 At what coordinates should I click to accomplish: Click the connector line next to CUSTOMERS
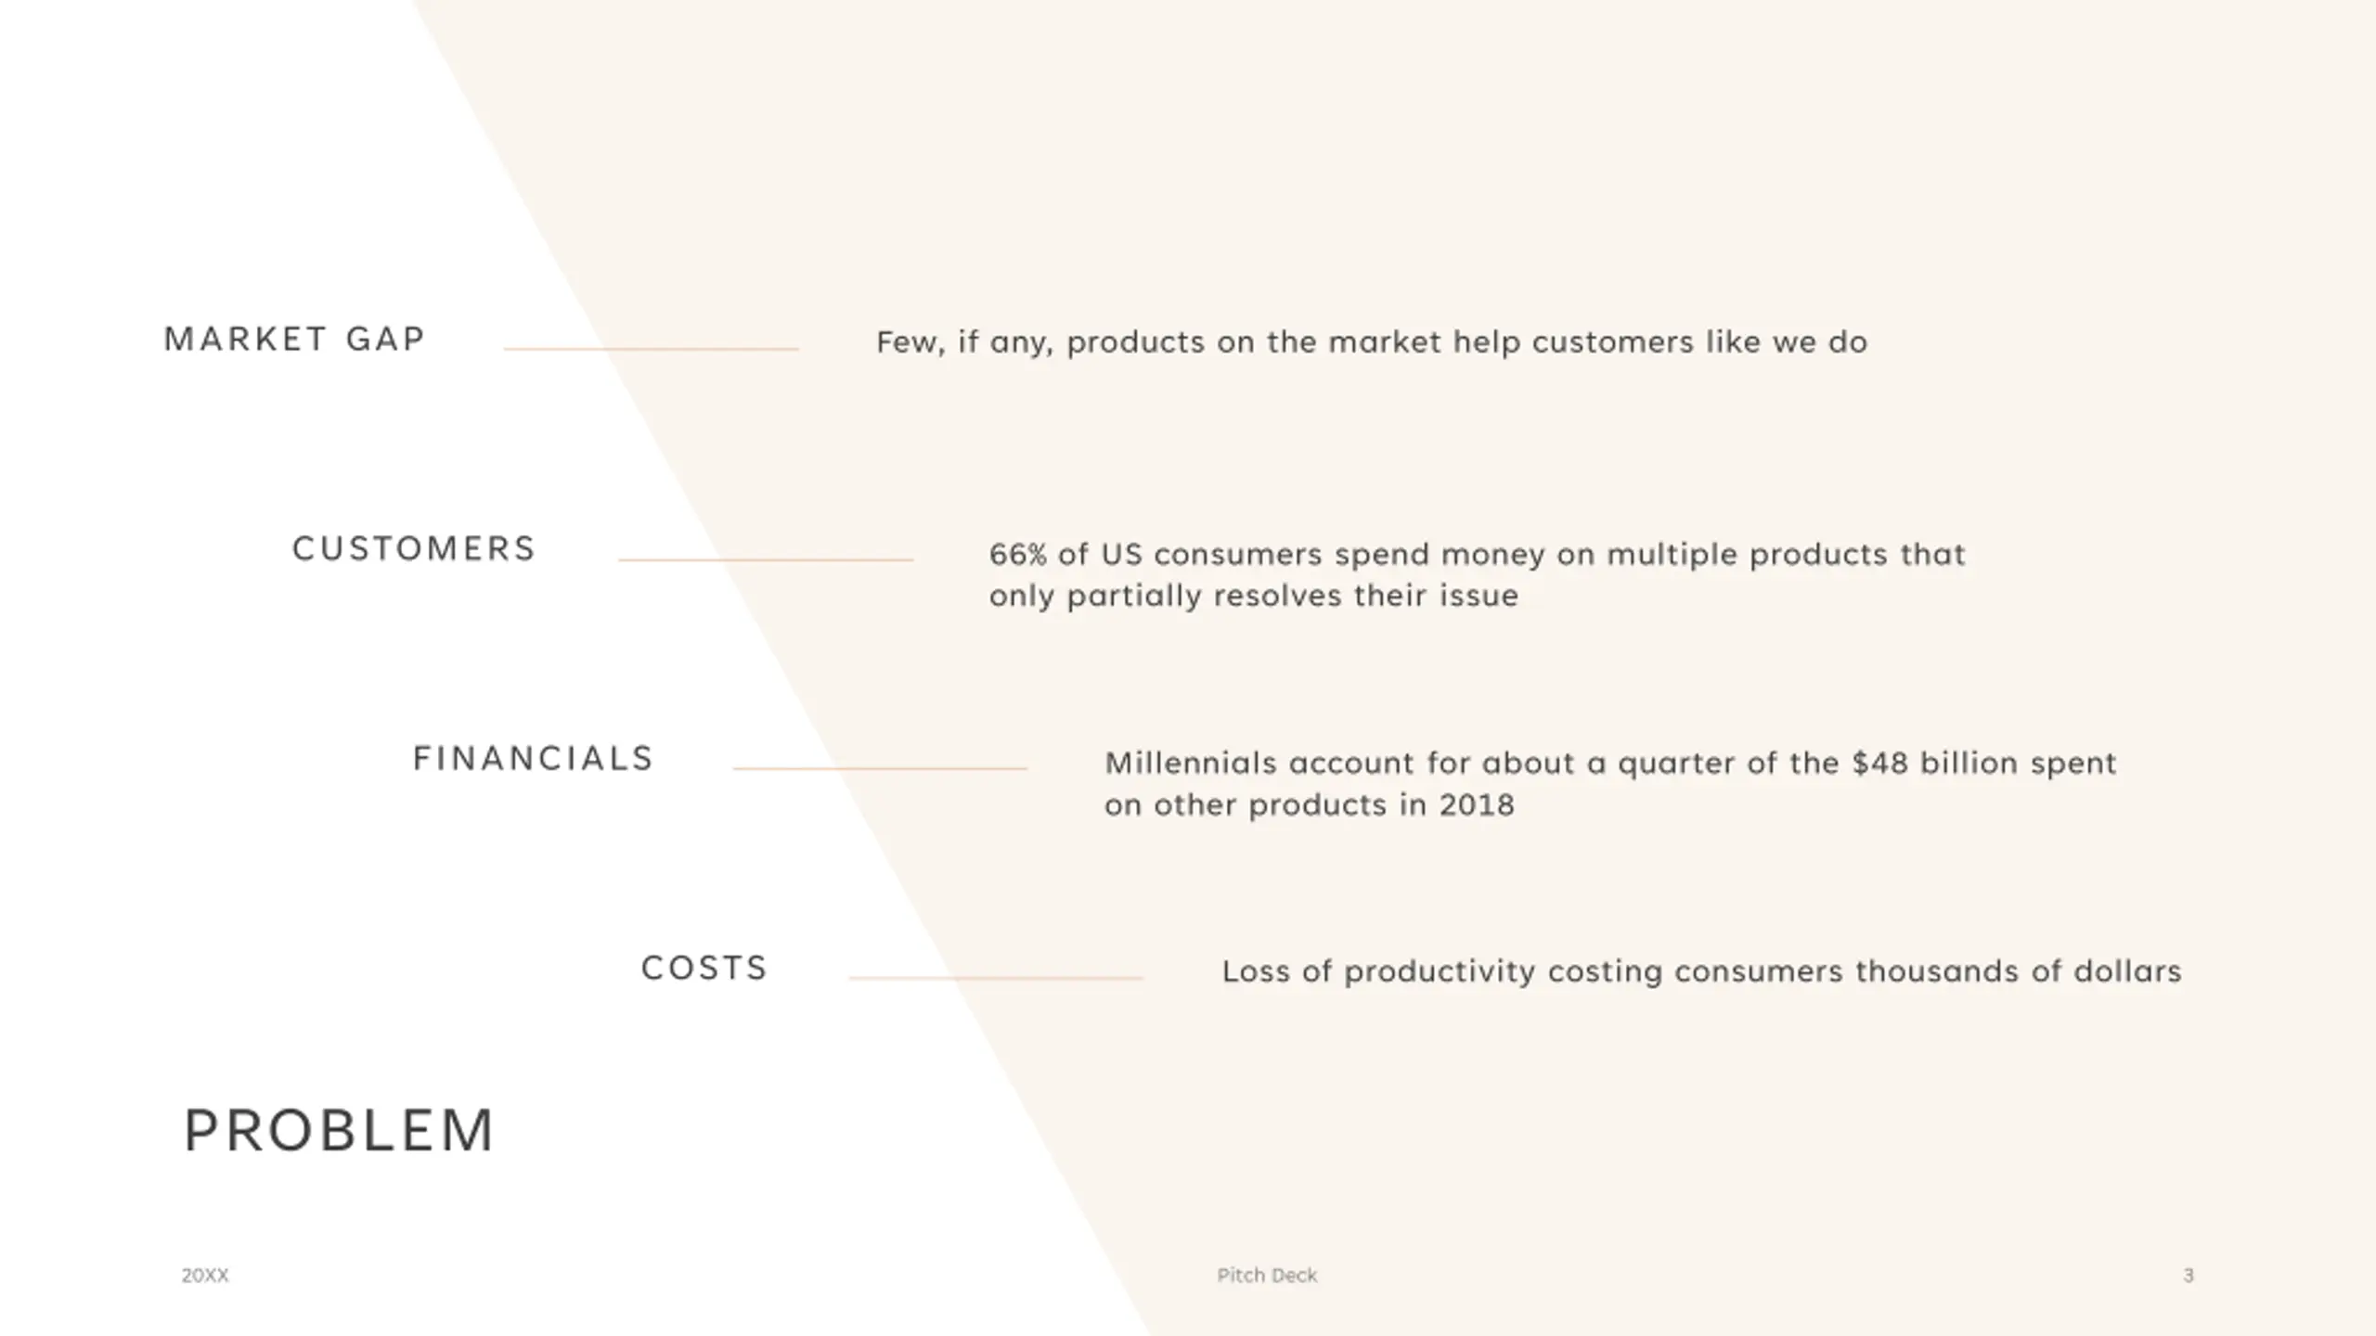point(766,559)
